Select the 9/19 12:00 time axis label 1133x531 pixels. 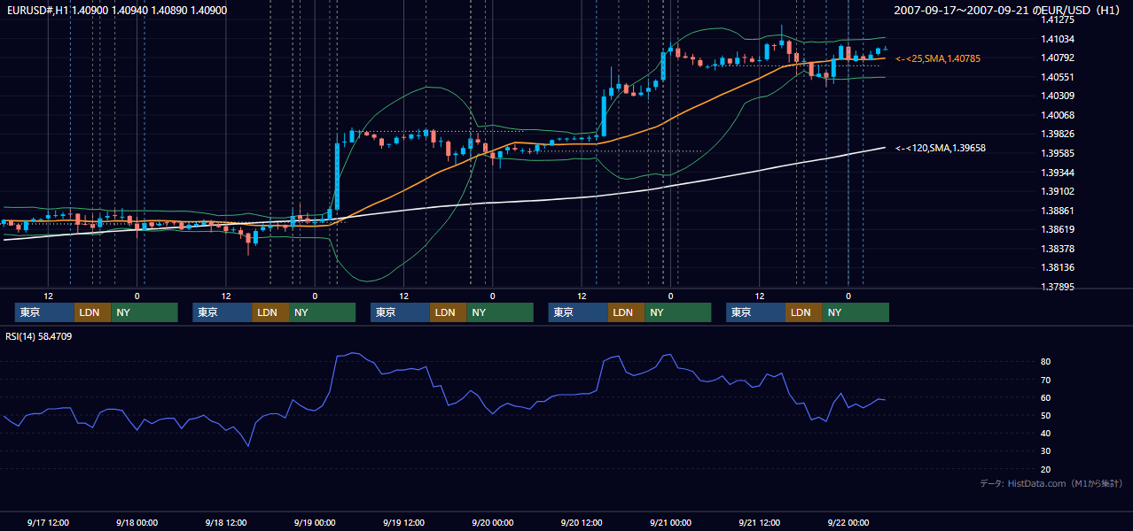tap(403, 523)
